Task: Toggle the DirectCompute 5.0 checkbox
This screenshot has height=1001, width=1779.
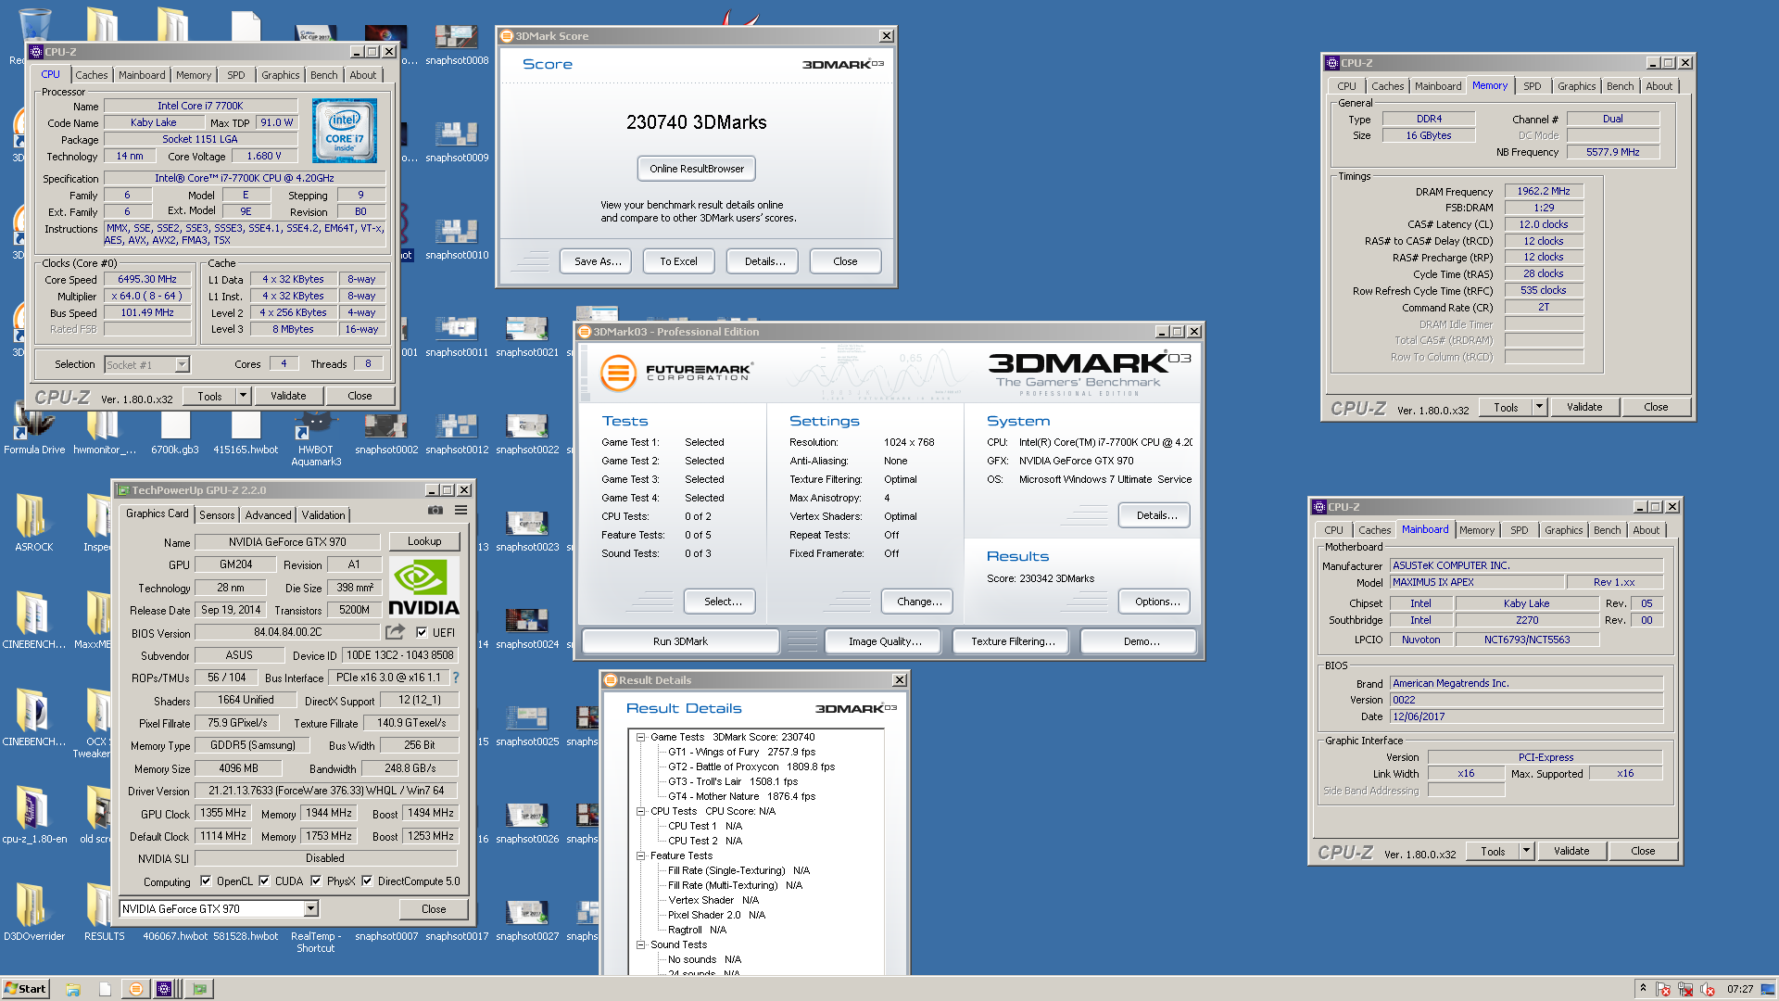Action: (x=367, y=881)
